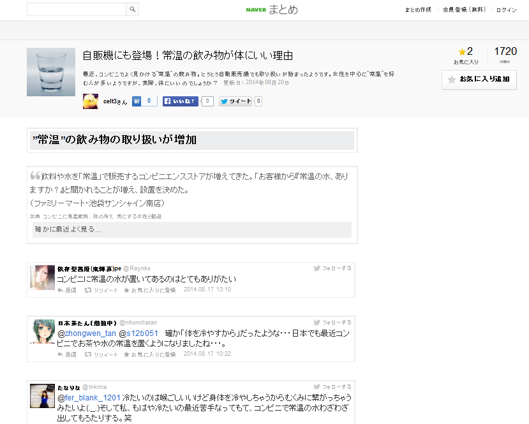Click the search magnifier icon
Screen dimensions: 529x424
(132, 10)
